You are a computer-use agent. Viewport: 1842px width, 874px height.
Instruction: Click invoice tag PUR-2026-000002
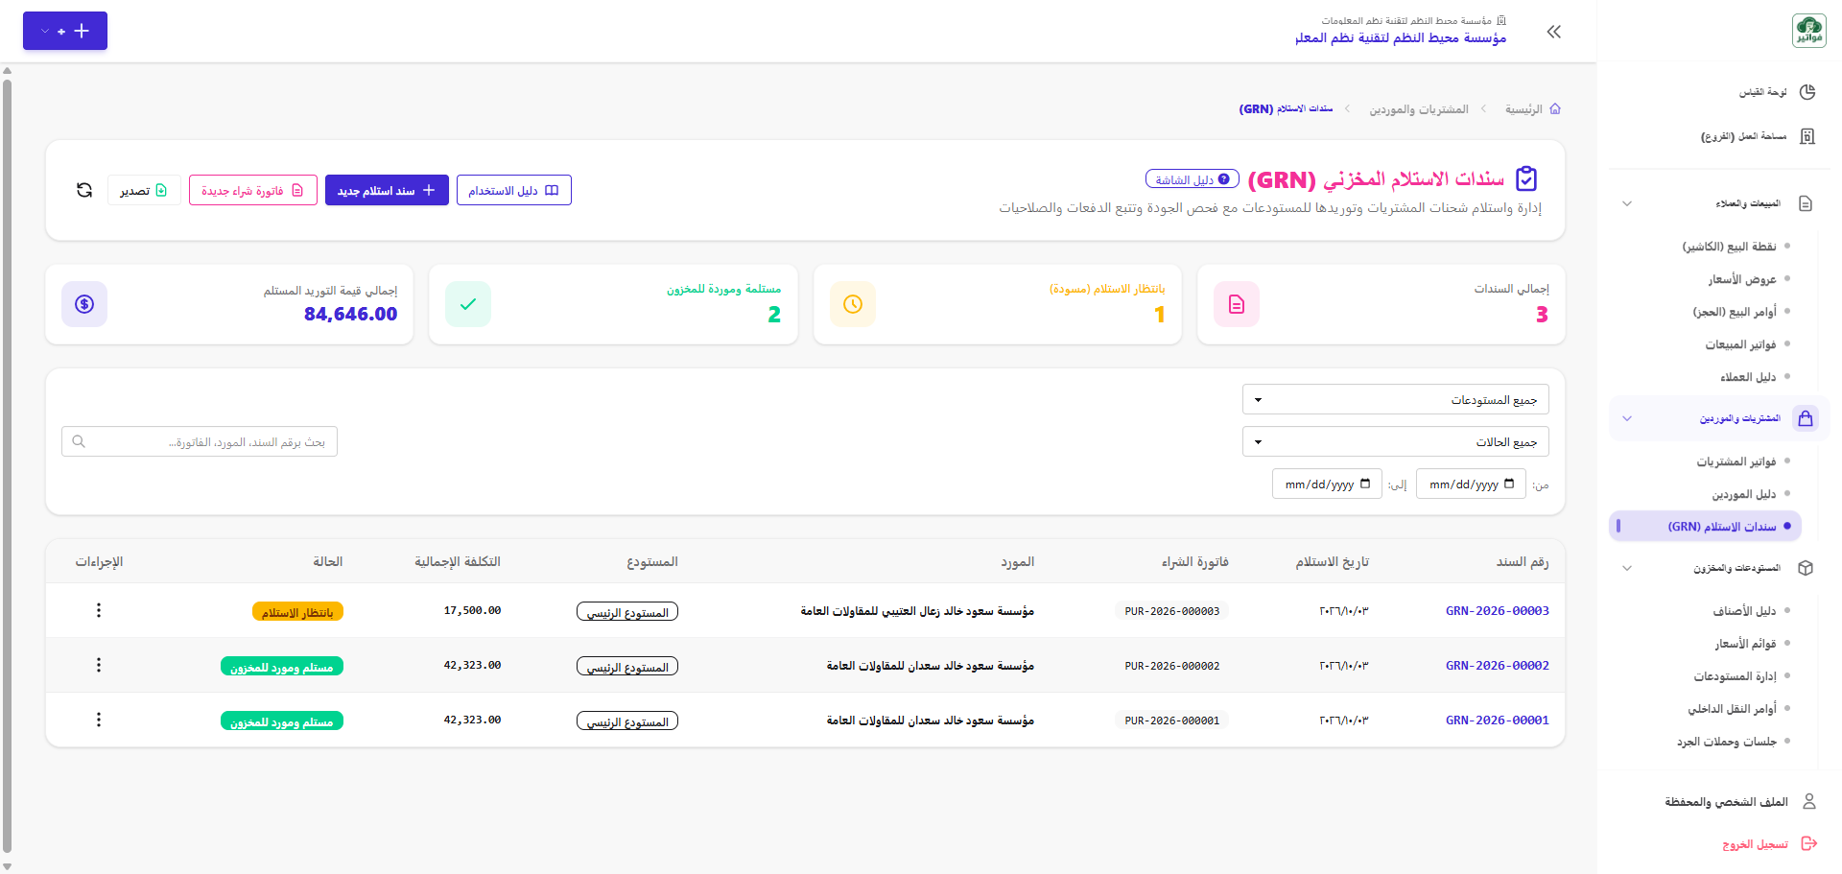coord(1172,665)
